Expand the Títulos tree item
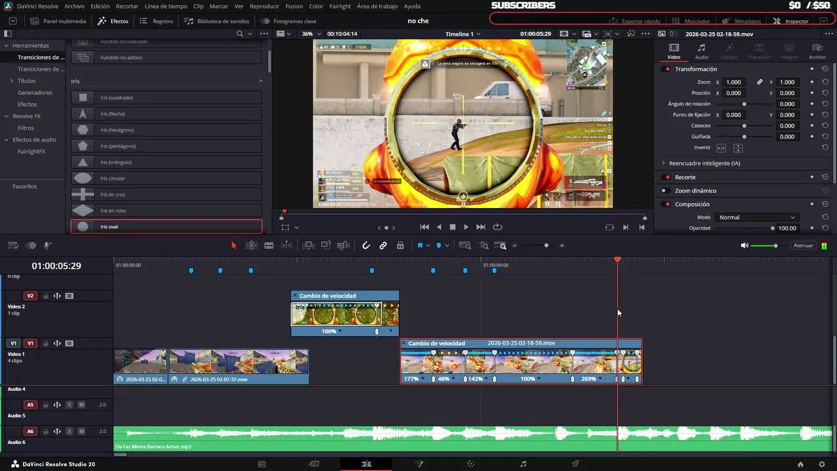The image size is (837, 471). (11, 80)
